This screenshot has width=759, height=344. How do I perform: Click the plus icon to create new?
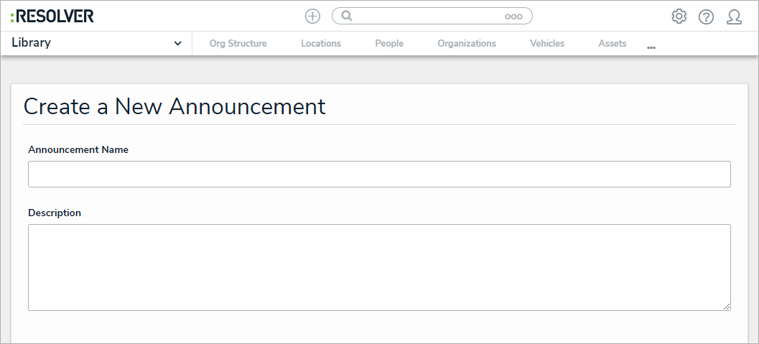tap(312, 17)
